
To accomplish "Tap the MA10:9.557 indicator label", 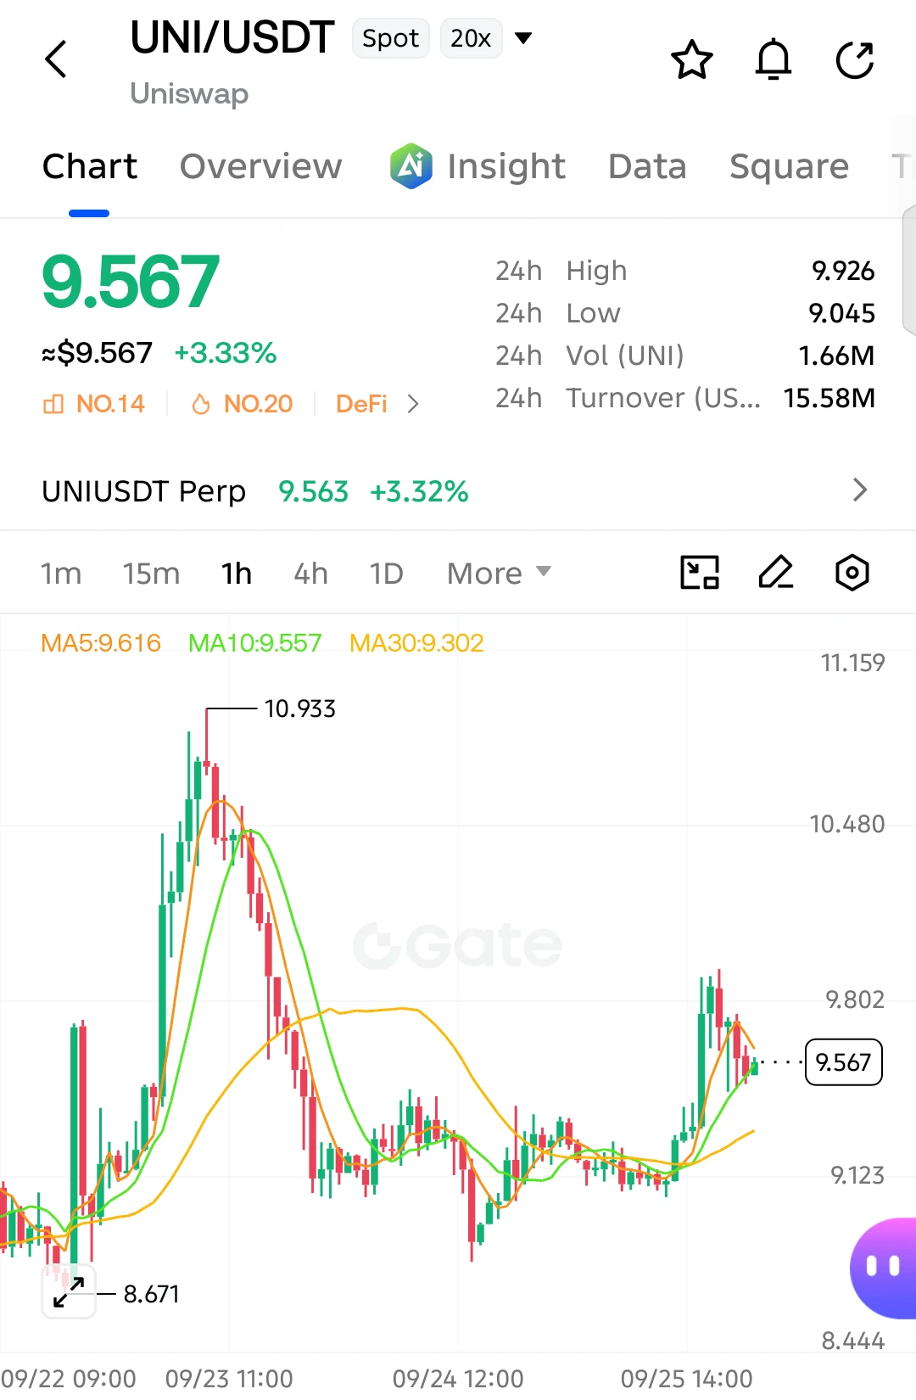I will (254, 643).
